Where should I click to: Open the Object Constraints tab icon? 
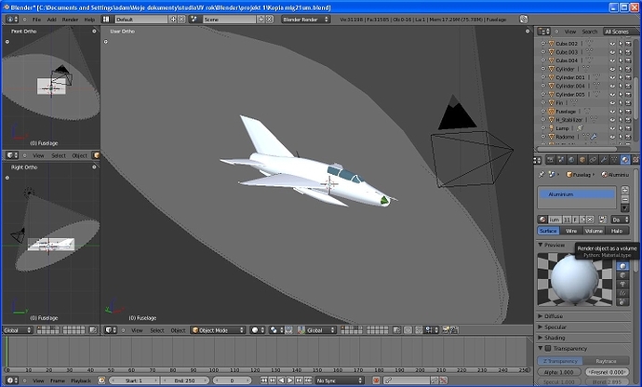593,160
